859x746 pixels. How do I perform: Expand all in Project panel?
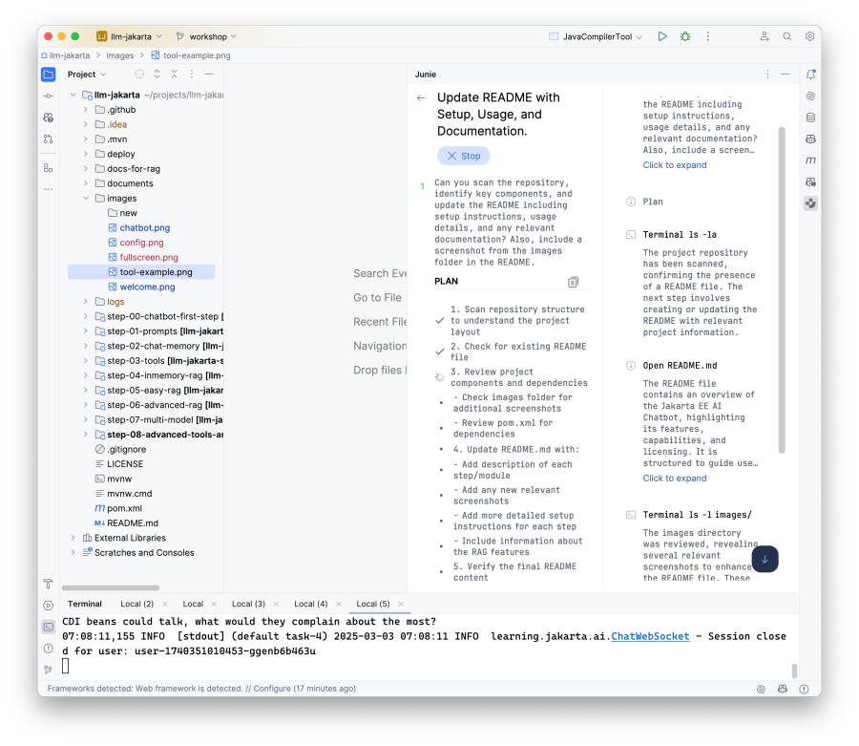[157, 74]
